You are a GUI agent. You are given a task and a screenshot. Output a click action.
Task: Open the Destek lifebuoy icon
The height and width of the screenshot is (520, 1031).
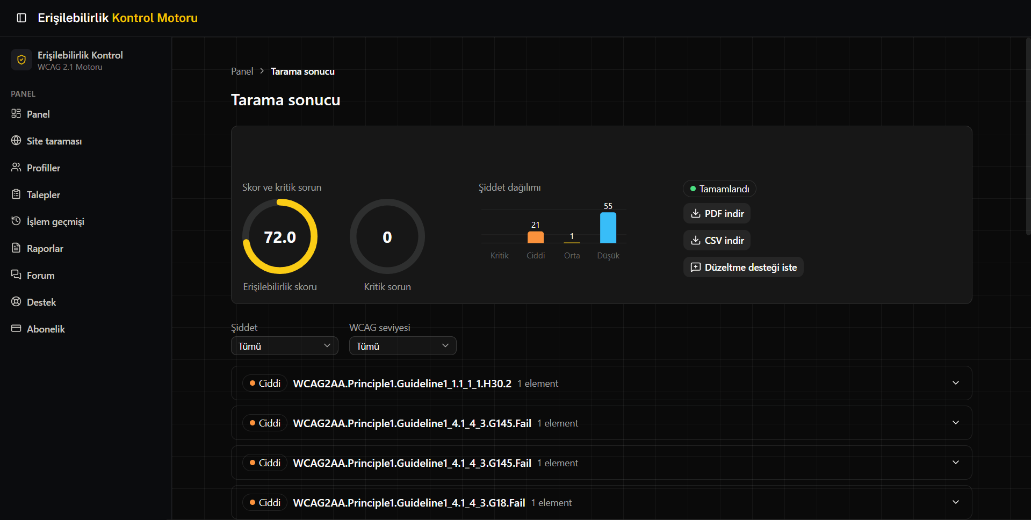16,302
